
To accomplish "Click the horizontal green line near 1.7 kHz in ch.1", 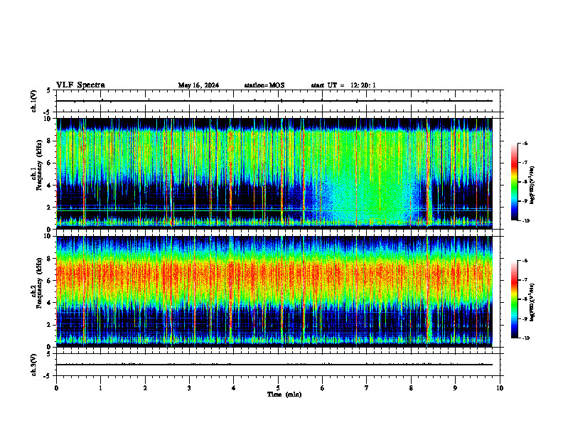I will pyautogui.click(x=274, y=210).
